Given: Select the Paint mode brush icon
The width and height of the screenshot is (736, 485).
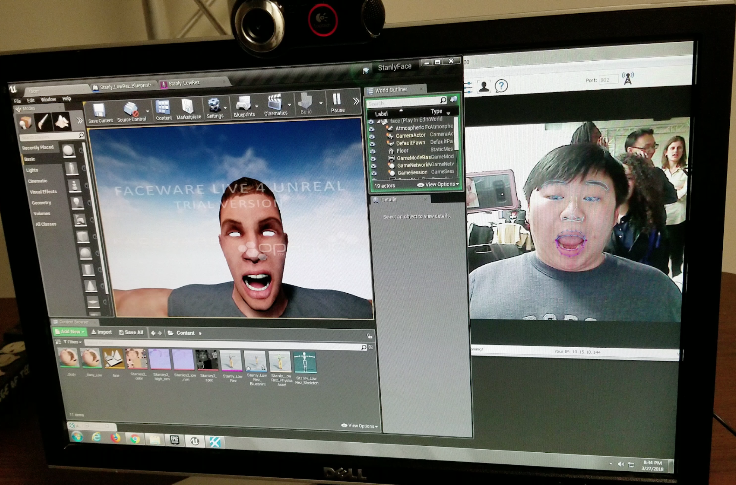Looking at the screenshot, I should (x=44, y=122).
